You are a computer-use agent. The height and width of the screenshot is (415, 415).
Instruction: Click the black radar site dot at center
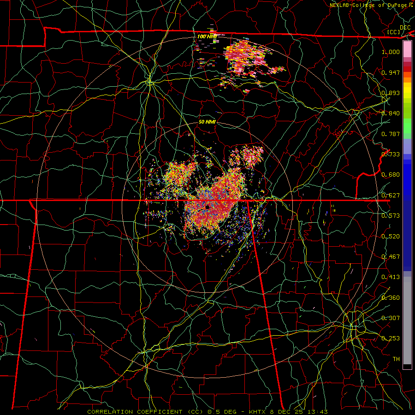pos(208,207)
